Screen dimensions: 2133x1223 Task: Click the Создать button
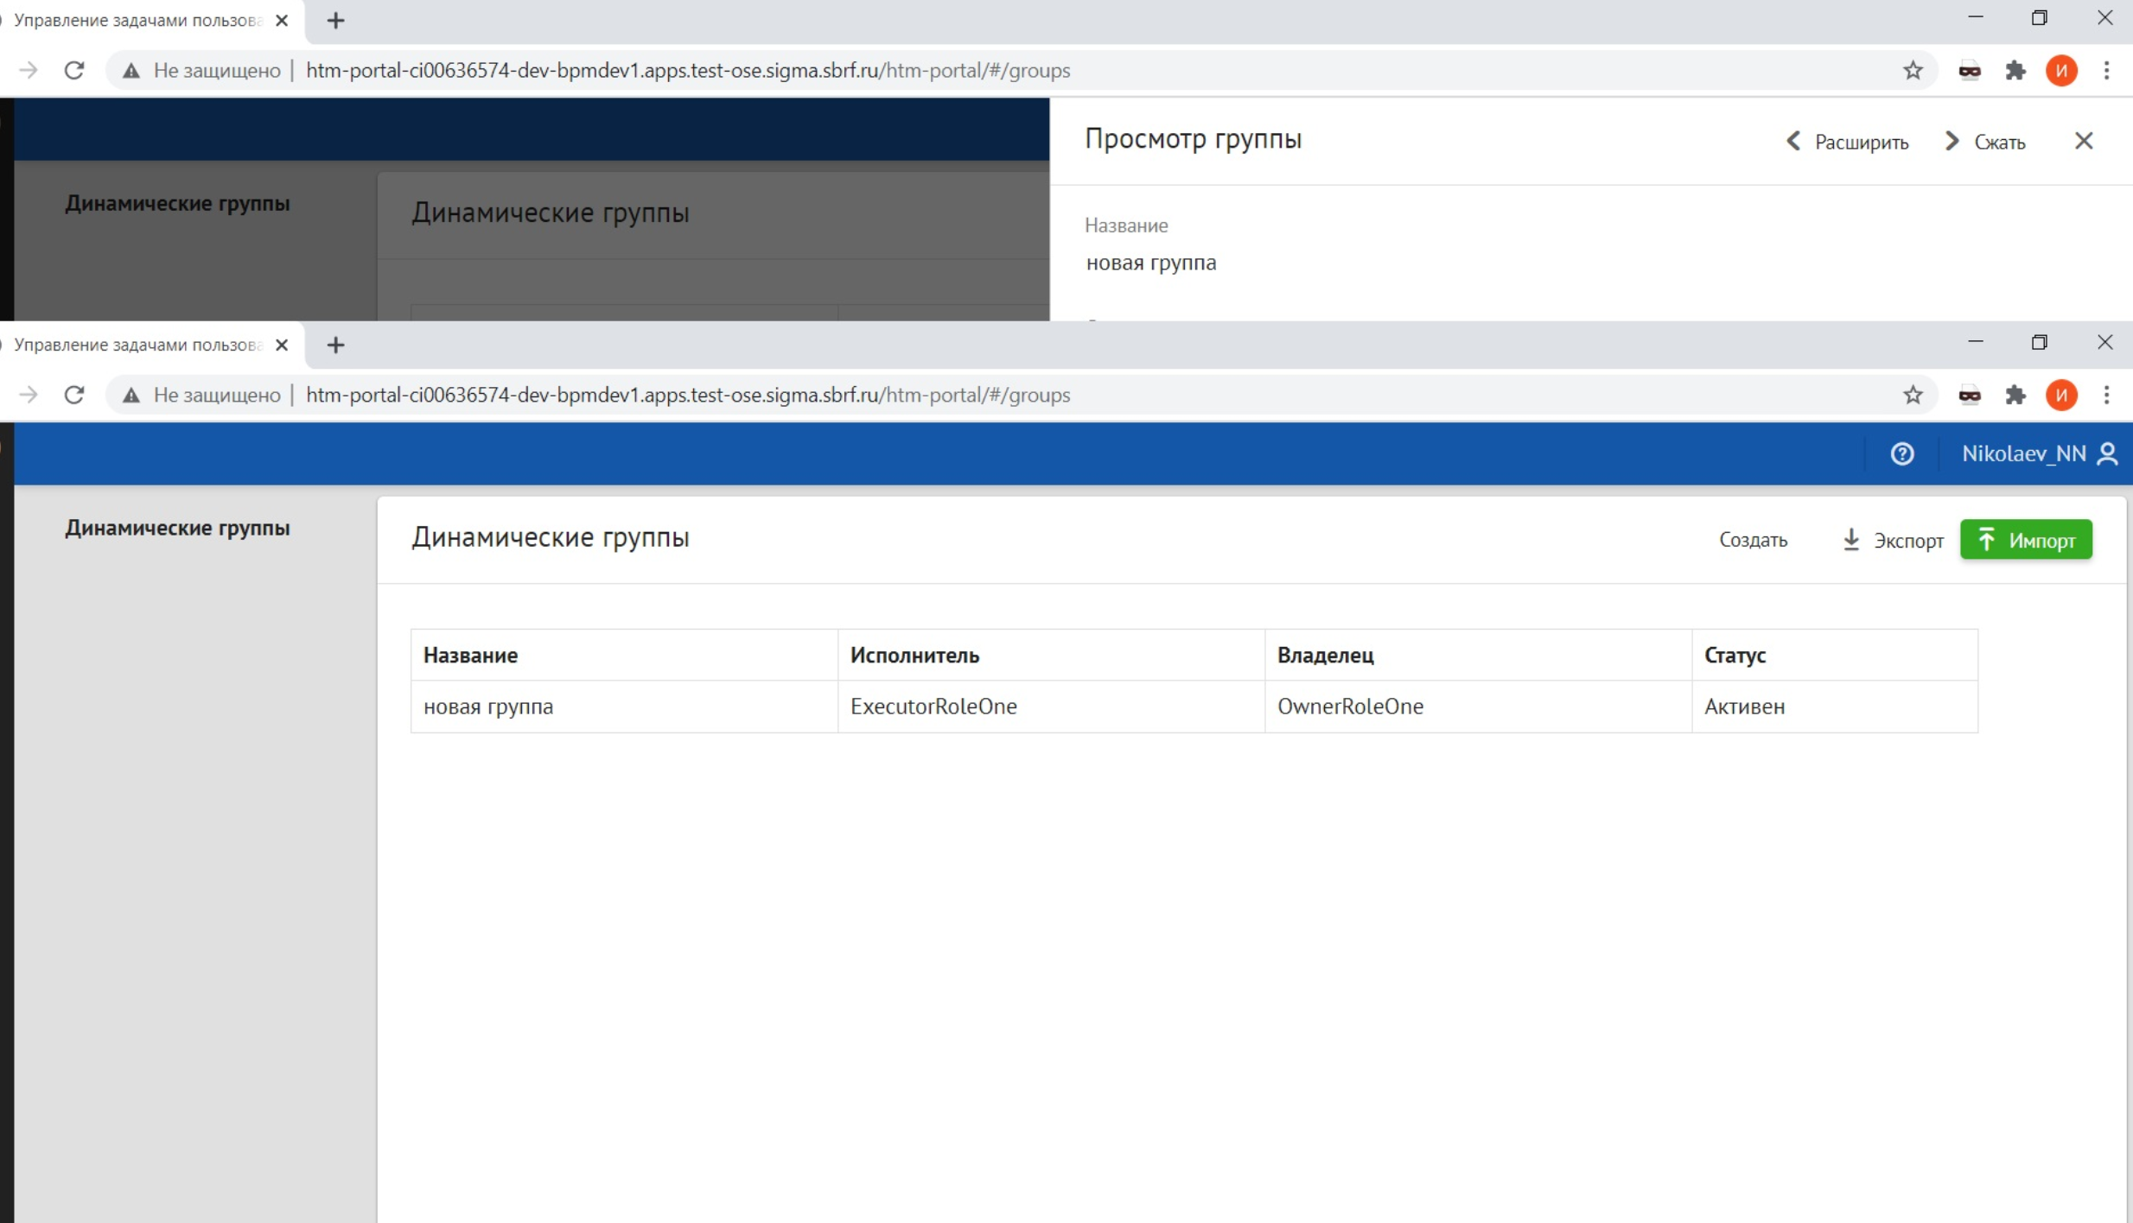pyautogui.click(x=1752, y=539)
